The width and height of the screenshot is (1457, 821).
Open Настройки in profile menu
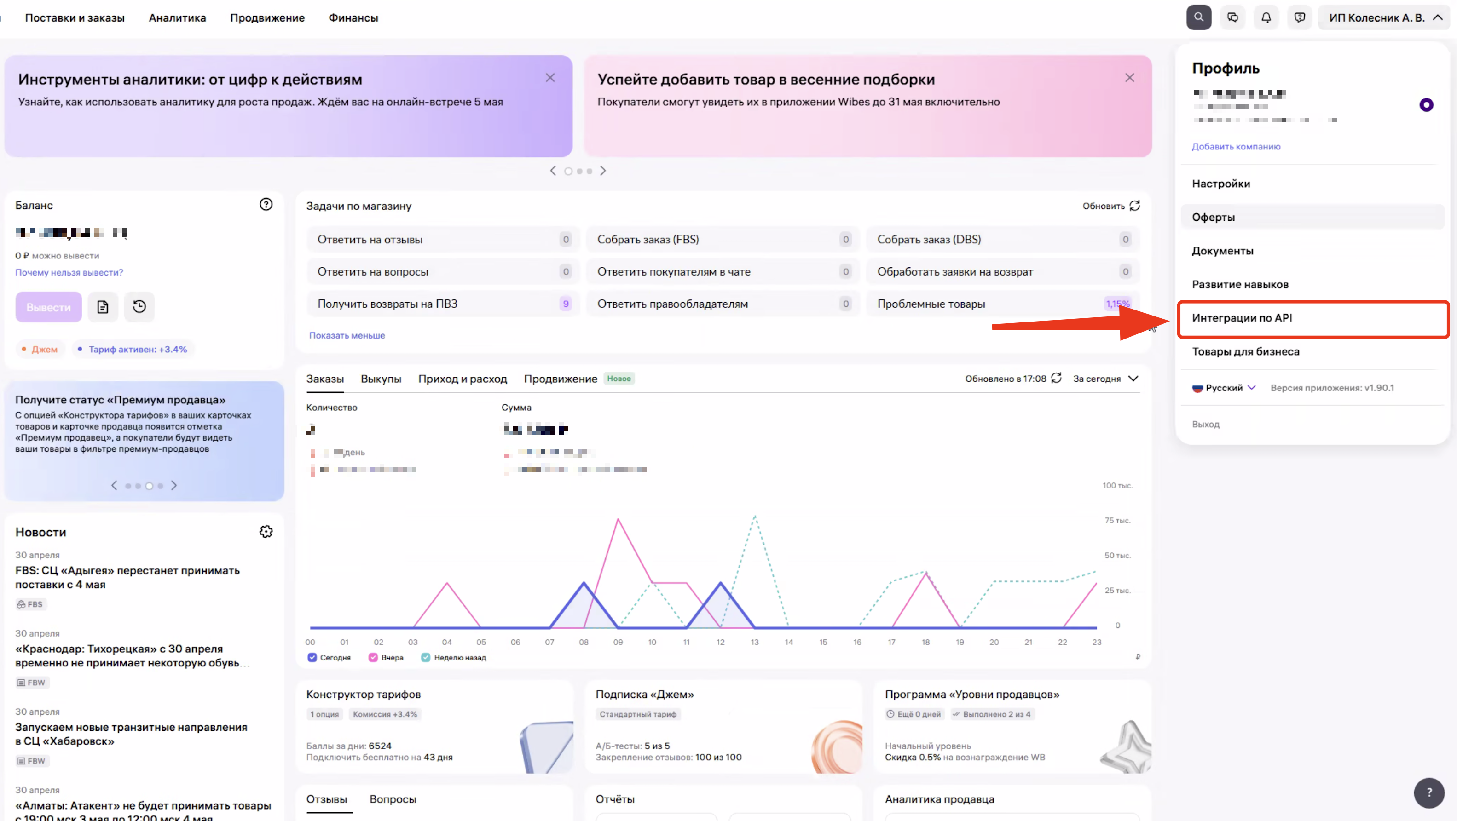click(x=1313, y=184)
